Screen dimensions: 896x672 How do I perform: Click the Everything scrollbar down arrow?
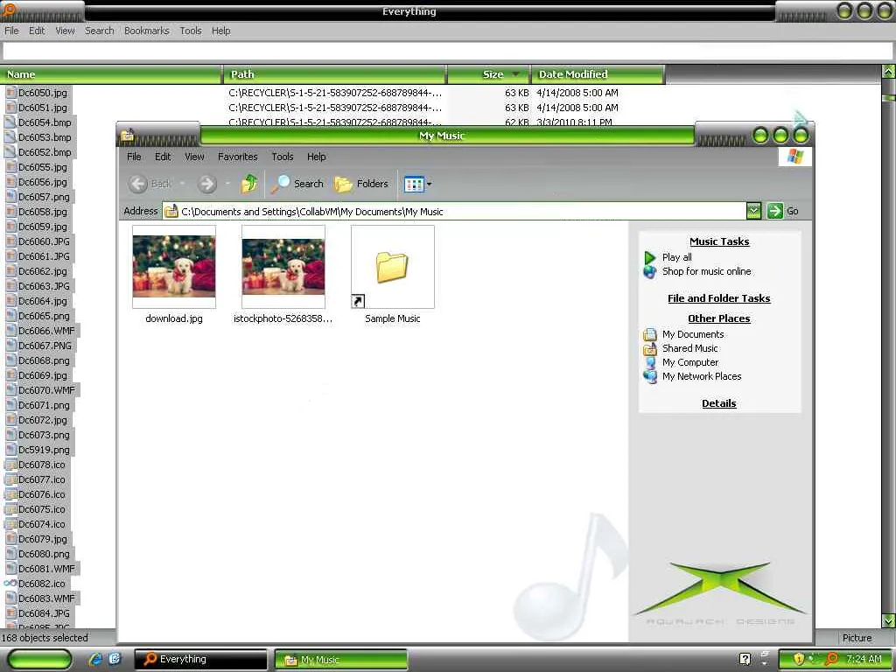[888, 620]
